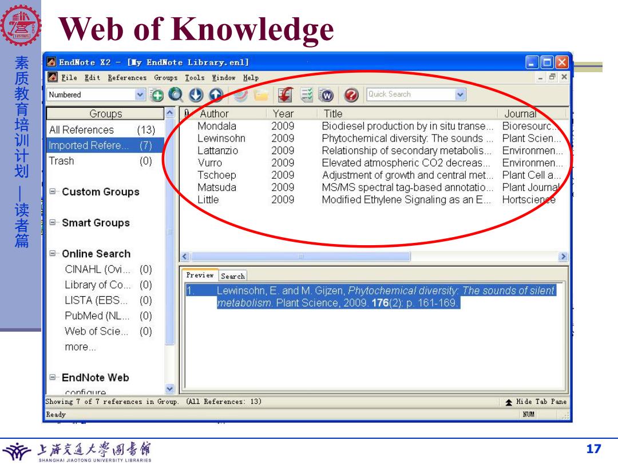Click the Hide Tab Pane button
This screenshot has height=464, width=618.
coord(536,402)
